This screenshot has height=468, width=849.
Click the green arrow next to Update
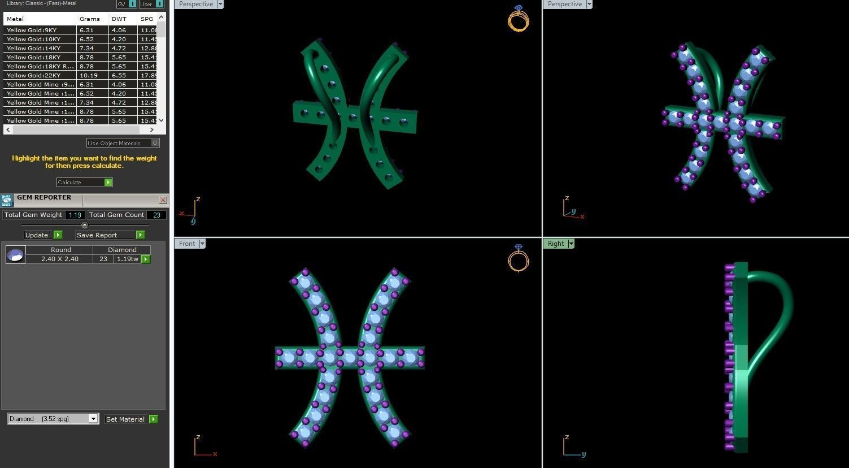pos(58,235)
